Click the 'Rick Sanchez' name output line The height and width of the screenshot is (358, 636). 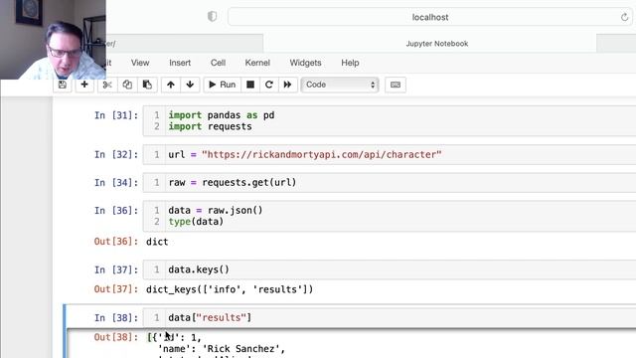click(222, 349)
